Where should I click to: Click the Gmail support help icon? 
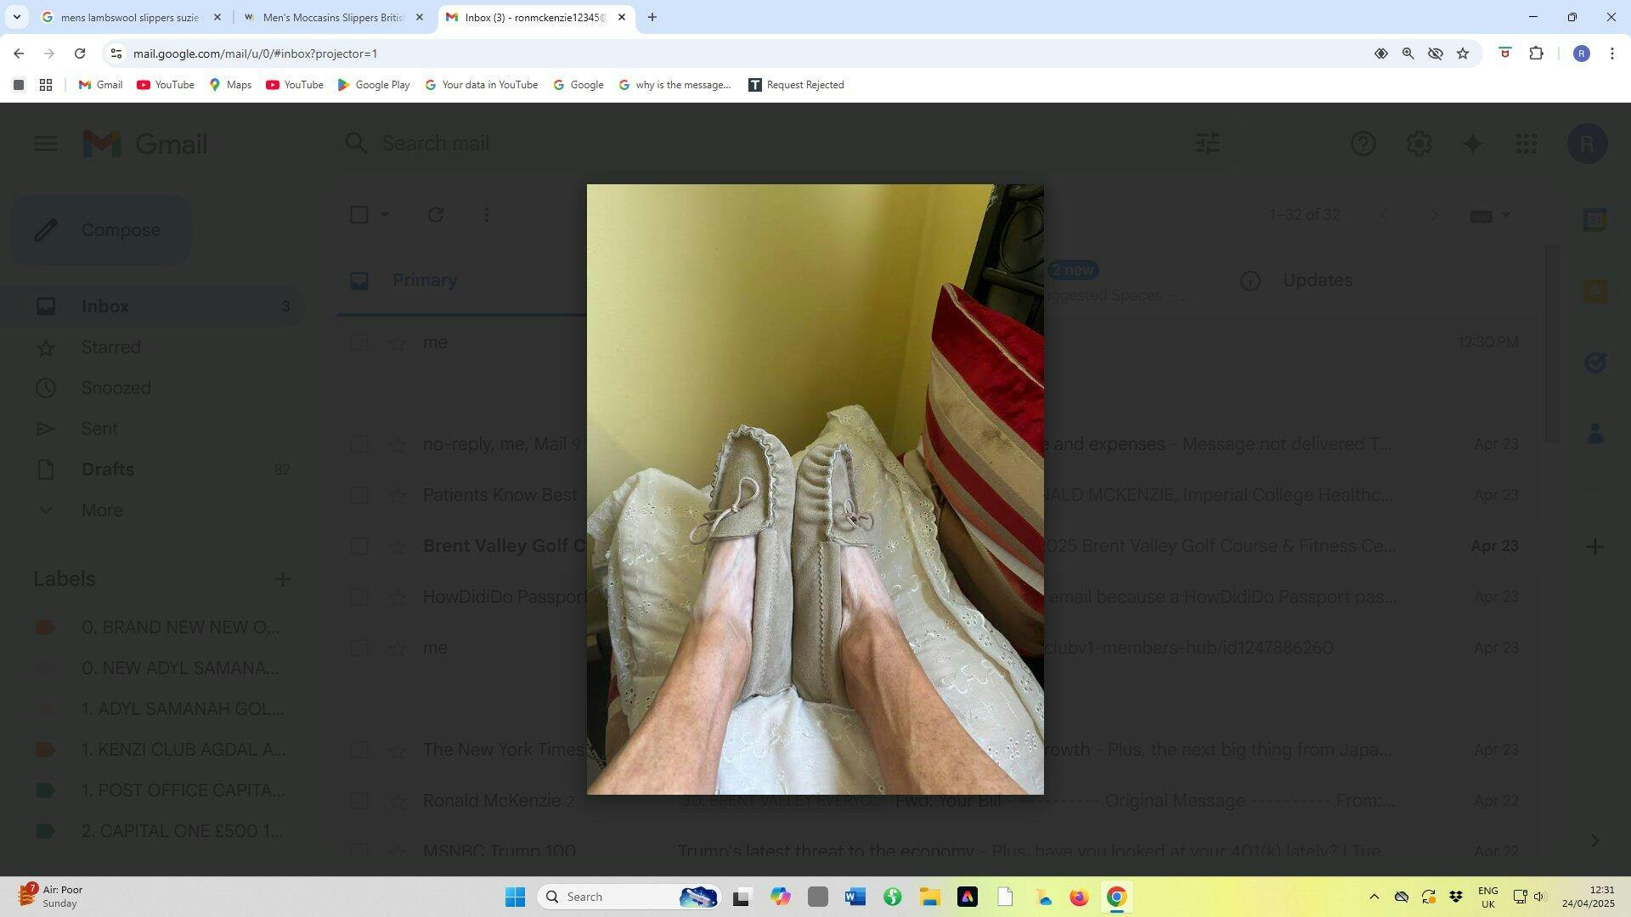coord(1363,144)
